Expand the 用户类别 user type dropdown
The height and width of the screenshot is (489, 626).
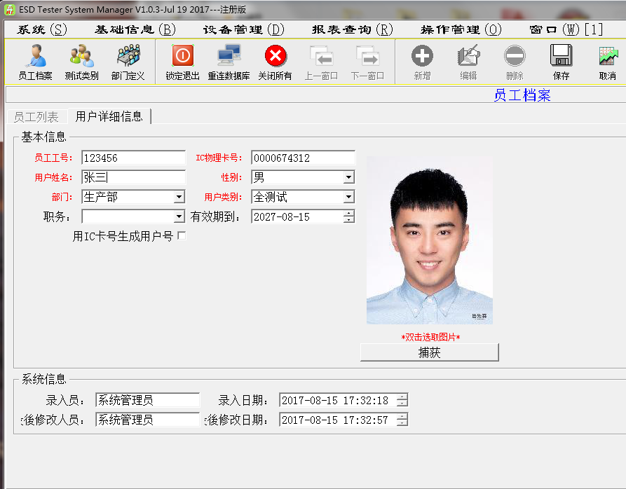click(x=348, y=198)
